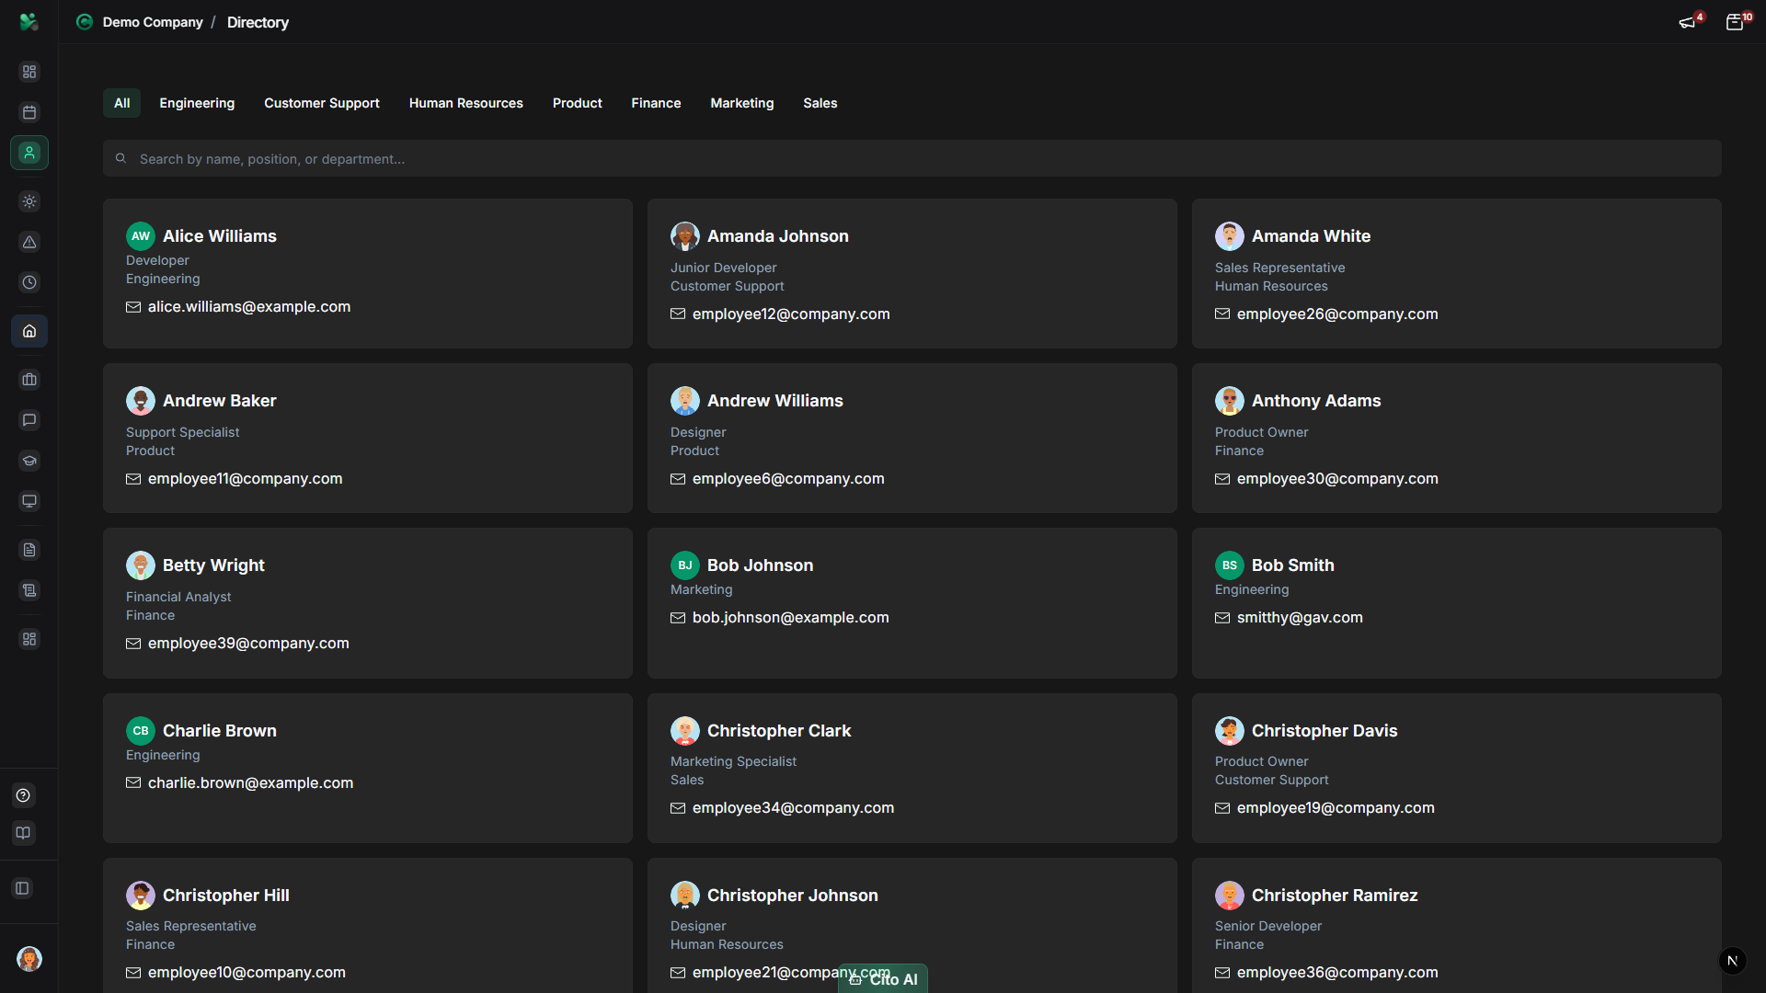Switch to the Marketing department tab
1766x993 pixels.
[741, 103]
